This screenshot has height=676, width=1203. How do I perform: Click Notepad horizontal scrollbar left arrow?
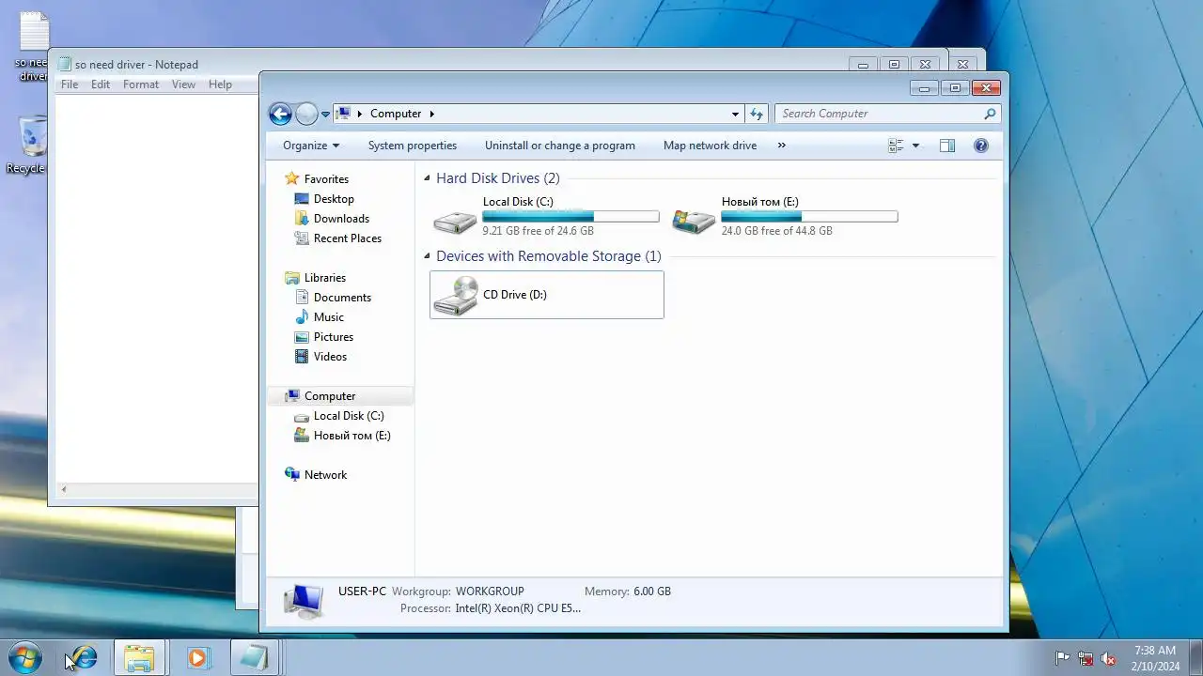[64, 489]
